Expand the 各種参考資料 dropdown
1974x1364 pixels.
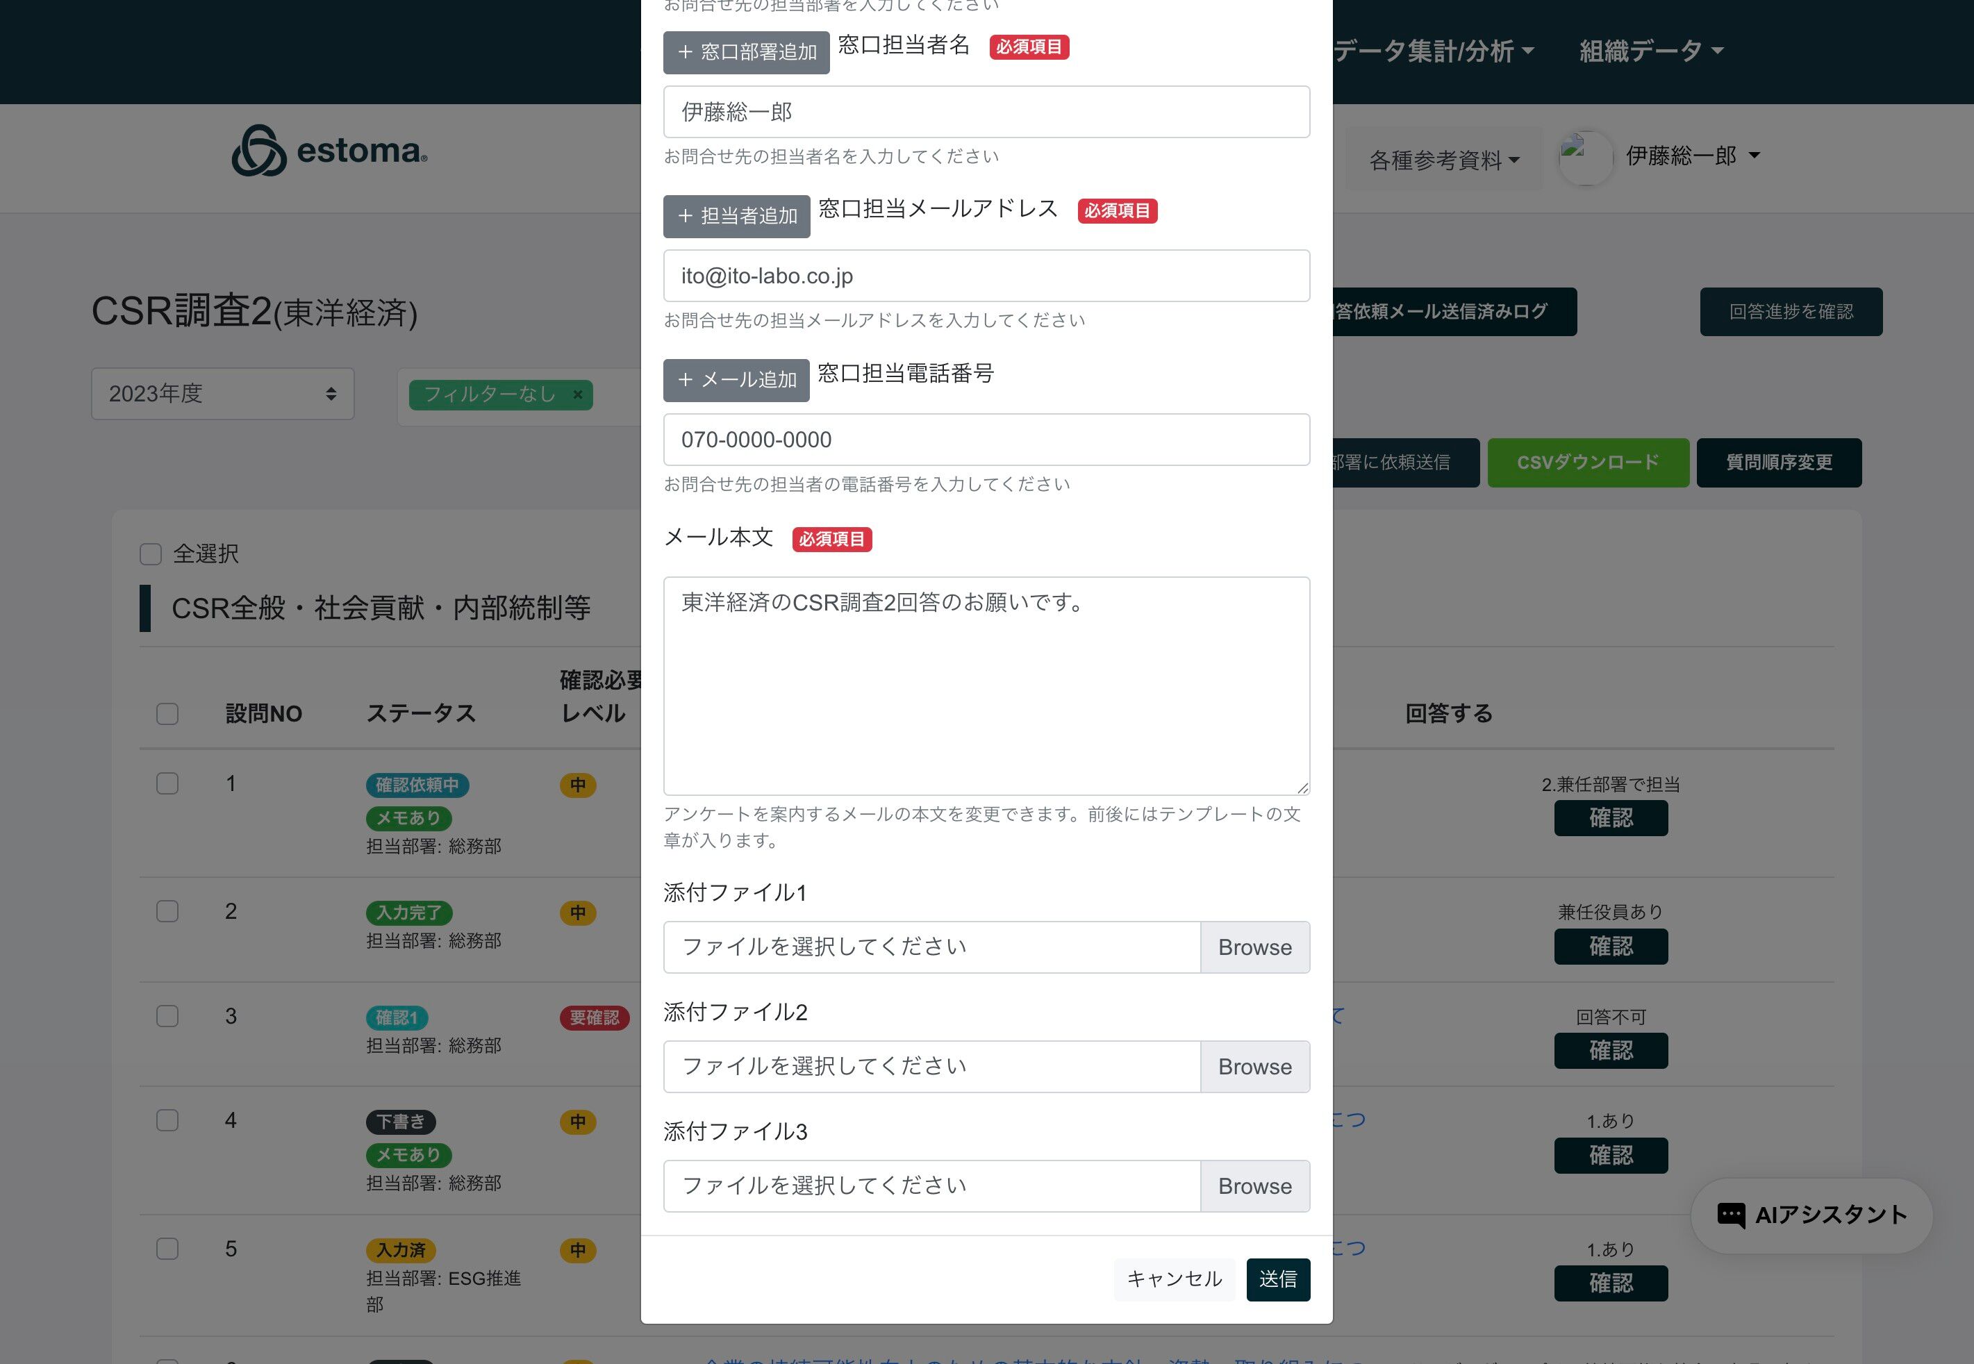point(1443,160)
